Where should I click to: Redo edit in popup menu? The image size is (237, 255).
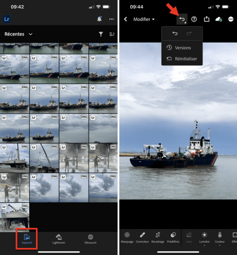click(x=189, y=33)
